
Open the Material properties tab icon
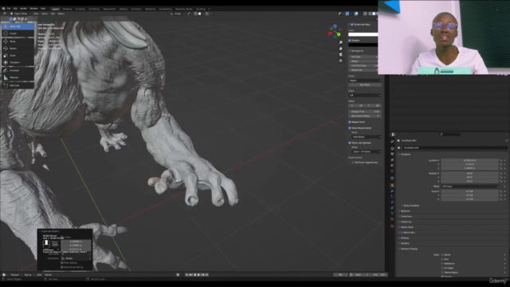point(392,219)
